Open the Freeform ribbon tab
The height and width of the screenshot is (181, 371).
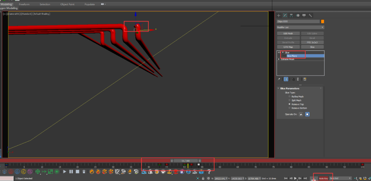(x=24, y=4)
